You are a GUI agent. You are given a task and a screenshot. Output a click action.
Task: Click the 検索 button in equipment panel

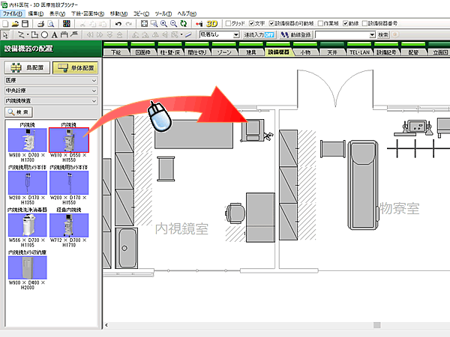[21, 112]
